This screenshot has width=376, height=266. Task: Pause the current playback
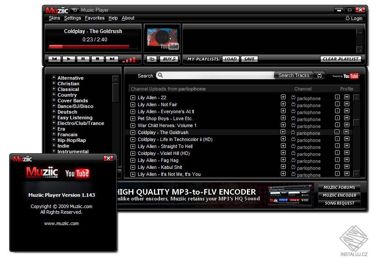pos(83,59)
